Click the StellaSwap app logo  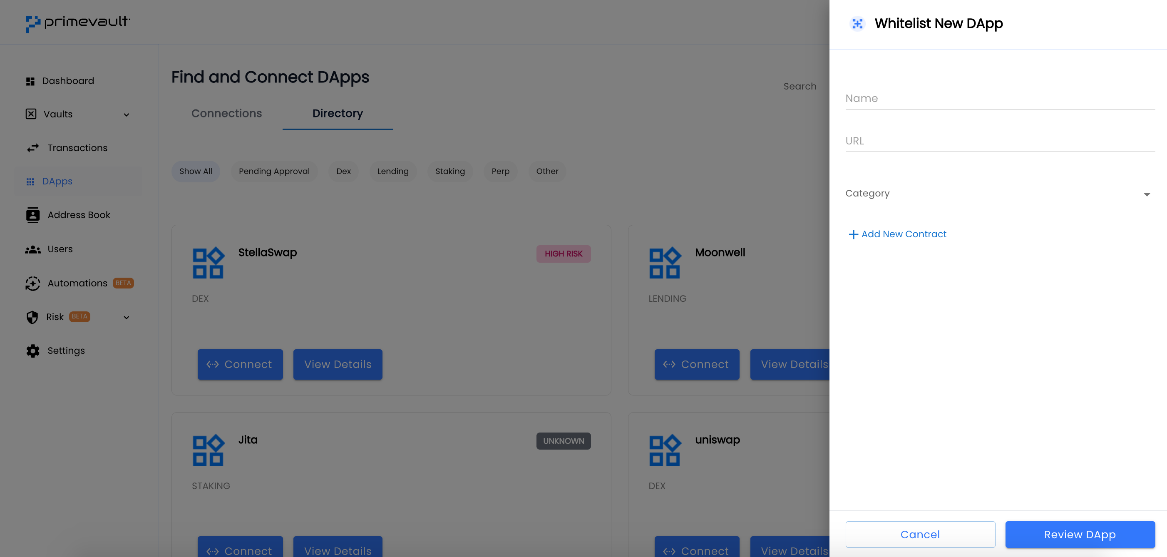click(209, 262)
